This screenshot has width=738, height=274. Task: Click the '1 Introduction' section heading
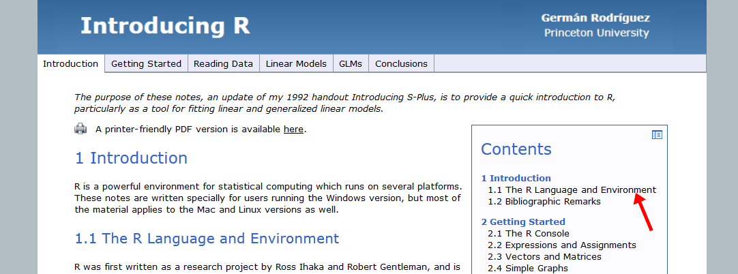click(x=132, y=158)
